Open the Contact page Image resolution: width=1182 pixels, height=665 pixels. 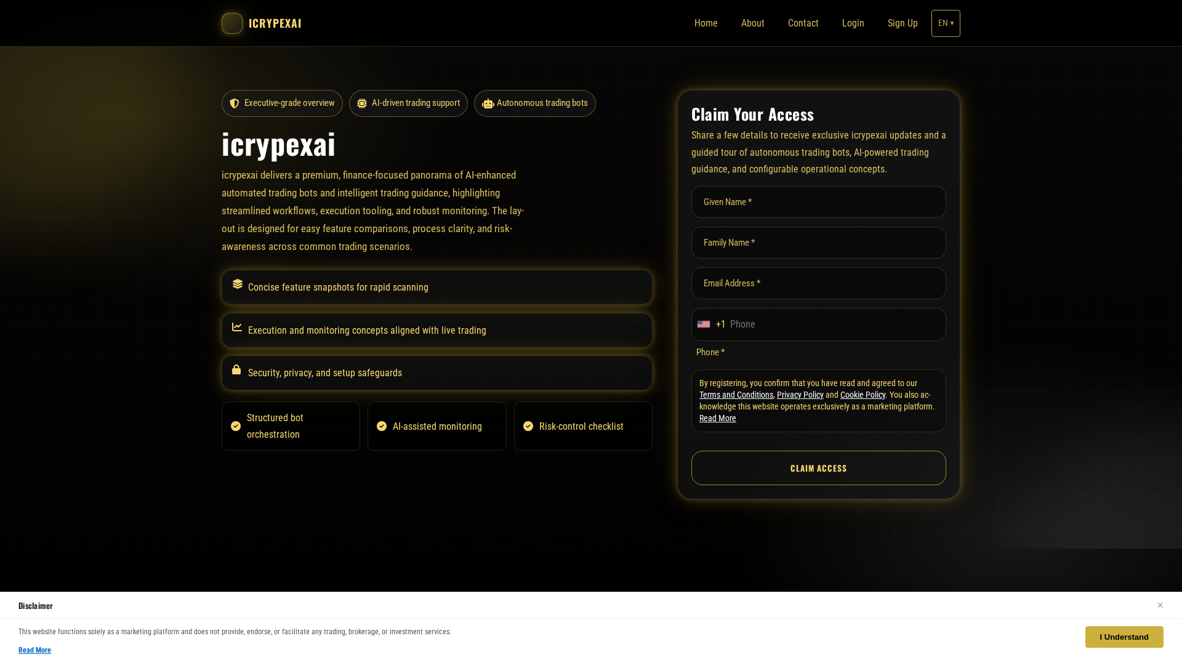(803, 23)
